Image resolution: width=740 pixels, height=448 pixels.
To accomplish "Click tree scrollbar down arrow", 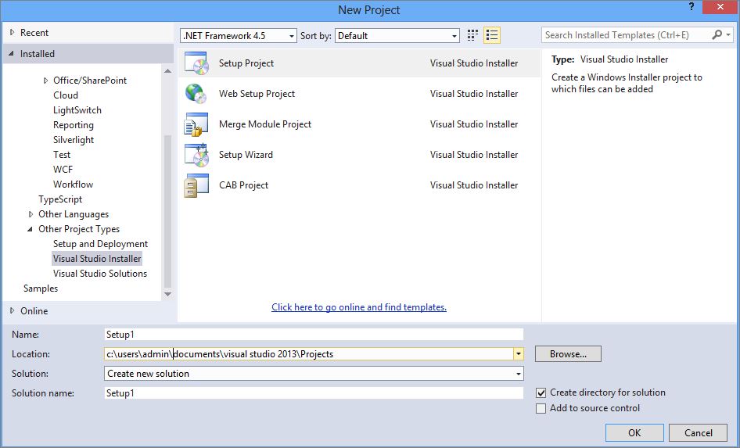I will coord(167,294).
